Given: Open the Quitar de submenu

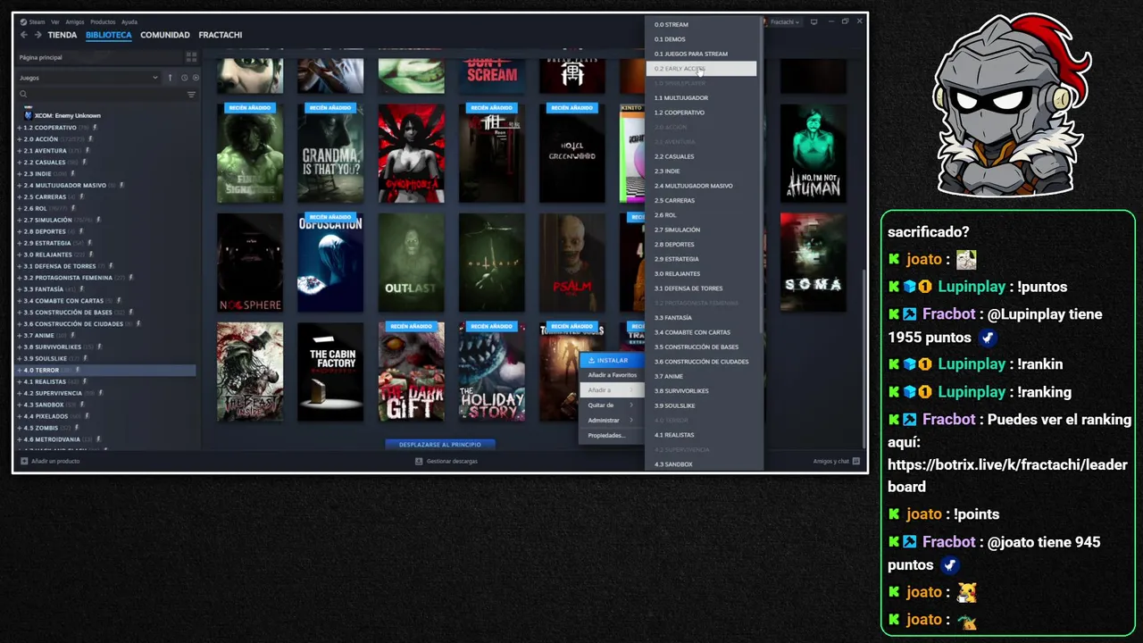Looking at the screenshot, I should tap(612, 405).
